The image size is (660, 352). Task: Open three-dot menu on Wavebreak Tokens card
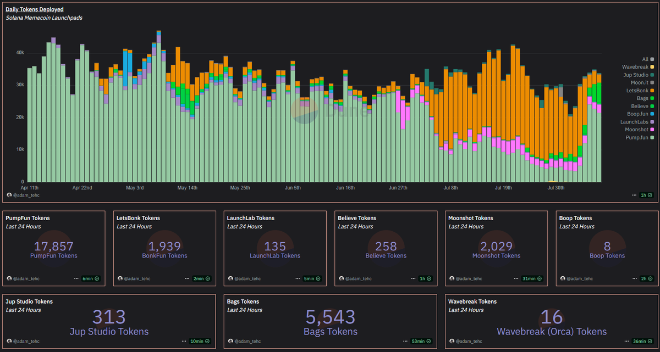click(x=626, y=341)
